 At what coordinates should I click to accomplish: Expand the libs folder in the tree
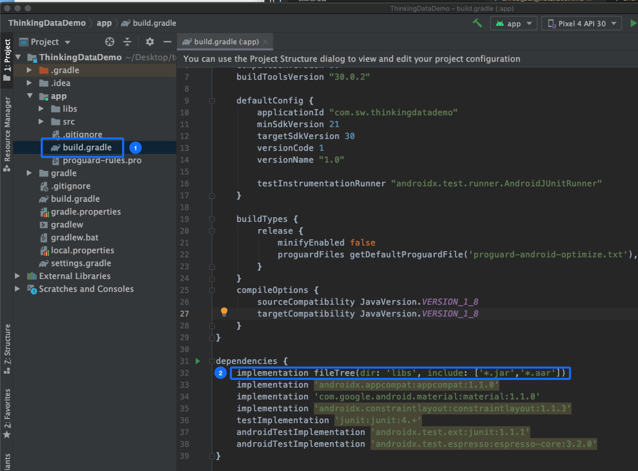[41, 109]
